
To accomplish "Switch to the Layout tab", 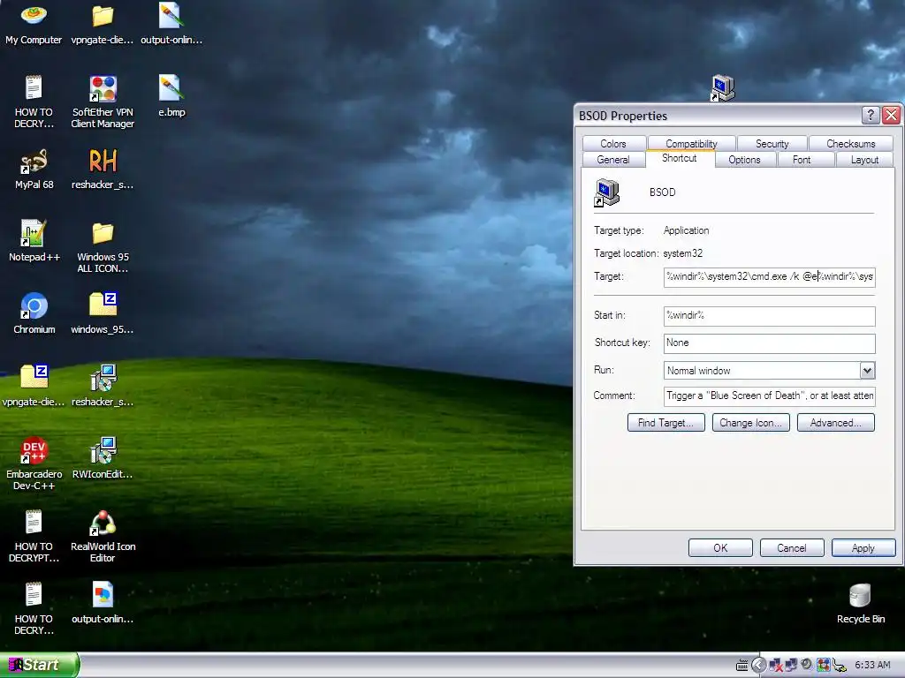I will [864, 160].
